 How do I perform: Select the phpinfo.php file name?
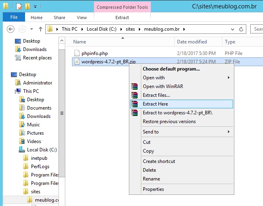click(95, 53)
